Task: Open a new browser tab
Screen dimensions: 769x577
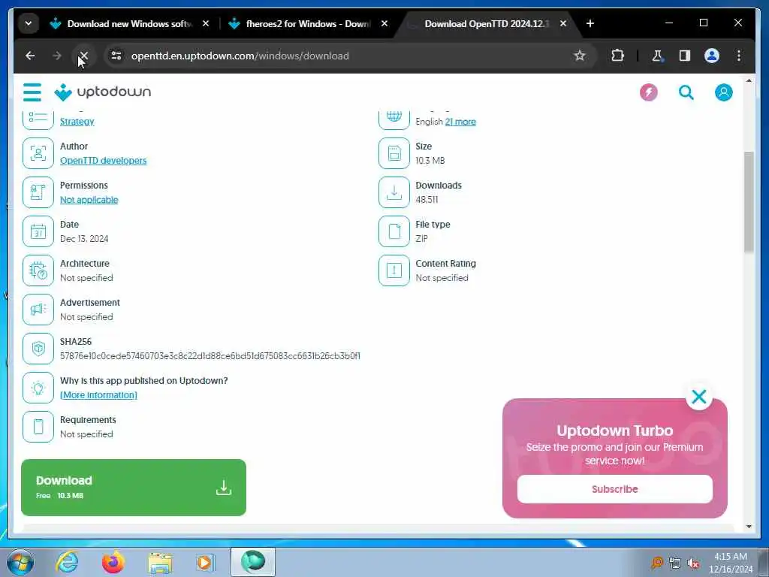Action: click(590, 23)
